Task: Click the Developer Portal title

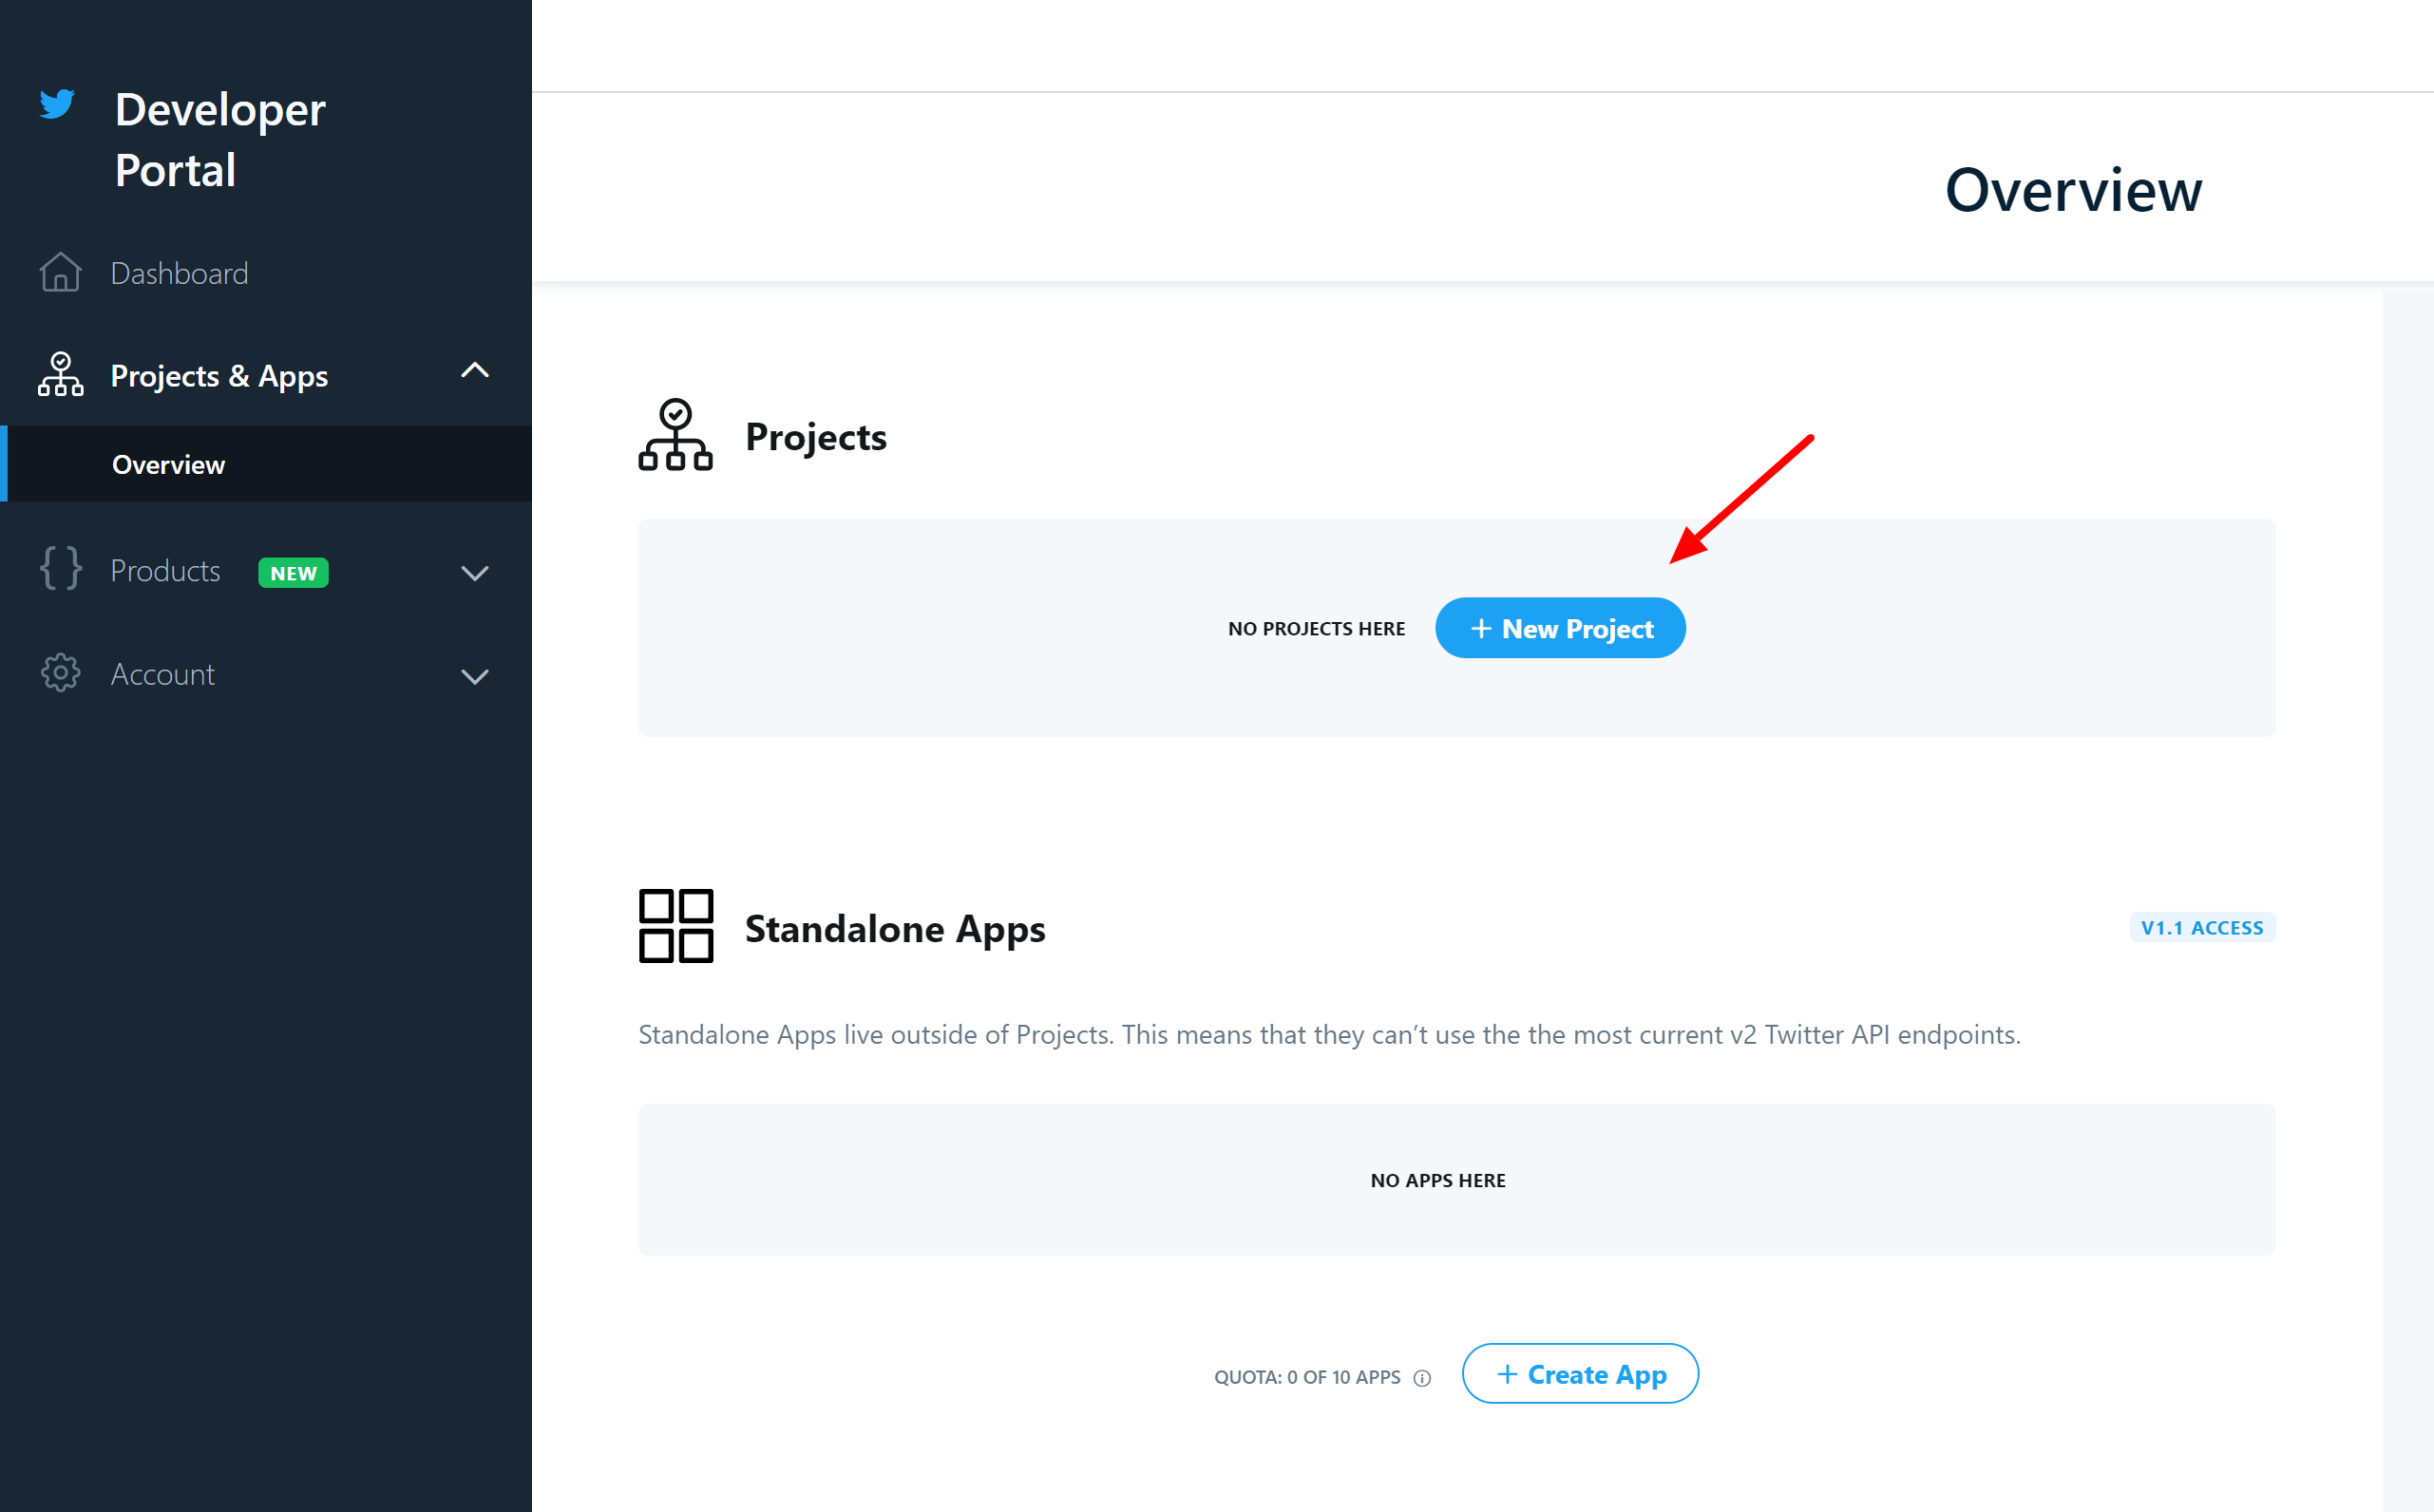Action: [x=220, y=140]
